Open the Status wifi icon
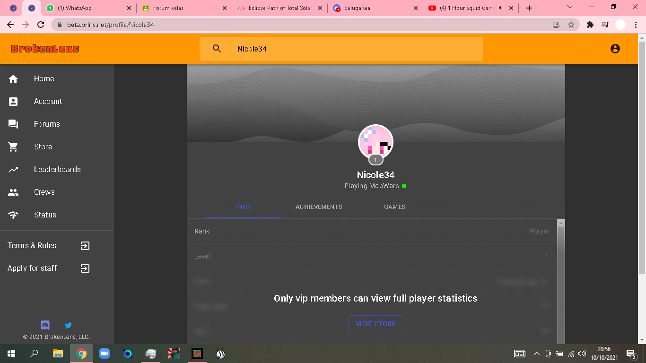 tap(13, 215)
